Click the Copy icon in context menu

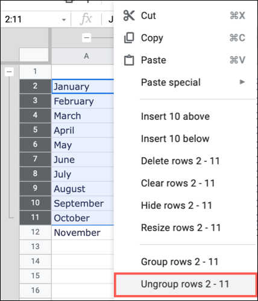pos(129,38)
